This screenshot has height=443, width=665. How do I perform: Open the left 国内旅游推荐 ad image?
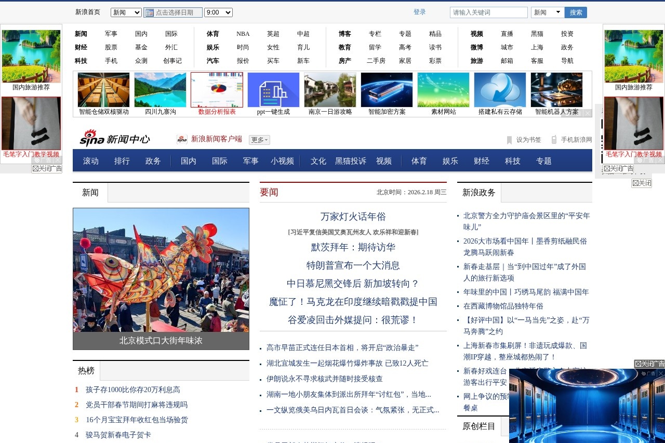pyautogui.click(x=31, y=56)
